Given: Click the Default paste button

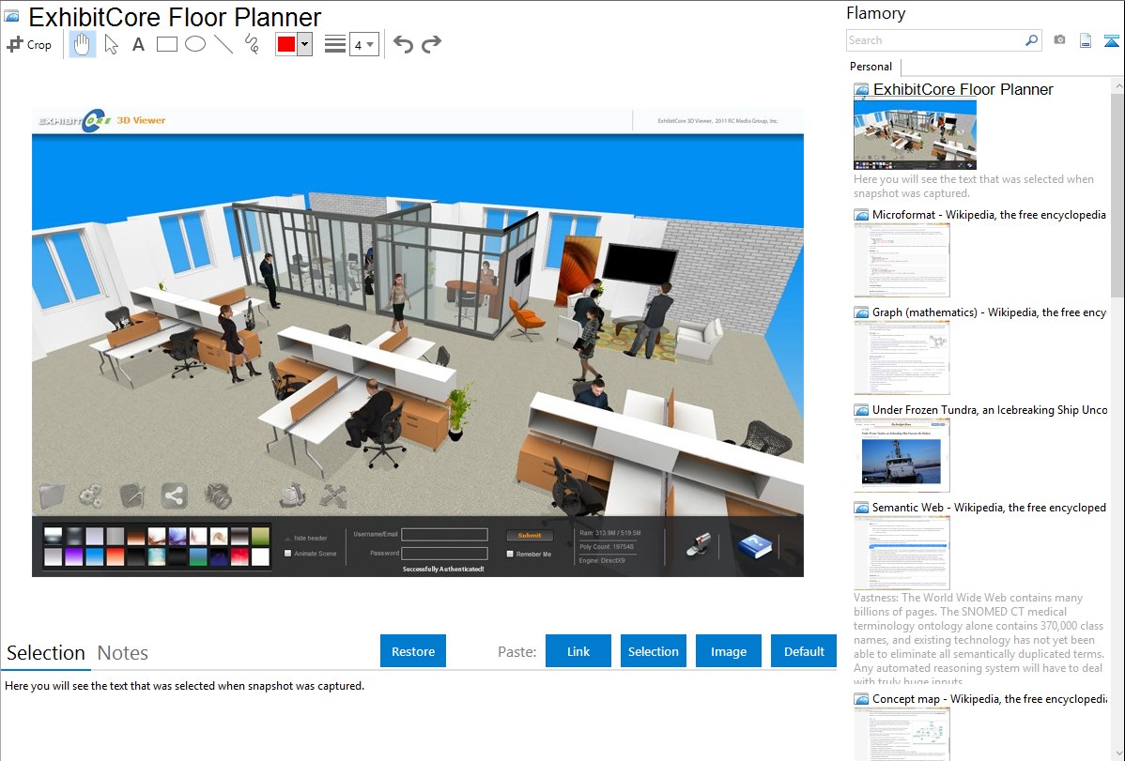Looking at the screenshot, I should pyautogui.click(x=804, y=651).
